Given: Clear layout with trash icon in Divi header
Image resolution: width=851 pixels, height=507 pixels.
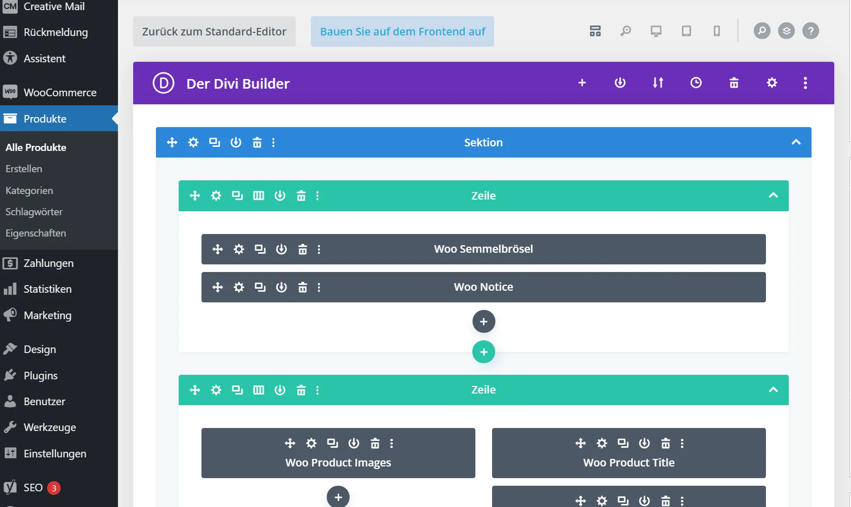Looking at the screenshot, I should (x=734, y=83).
